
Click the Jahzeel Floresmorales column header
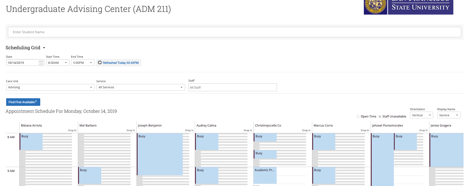(x=387, y=126)
